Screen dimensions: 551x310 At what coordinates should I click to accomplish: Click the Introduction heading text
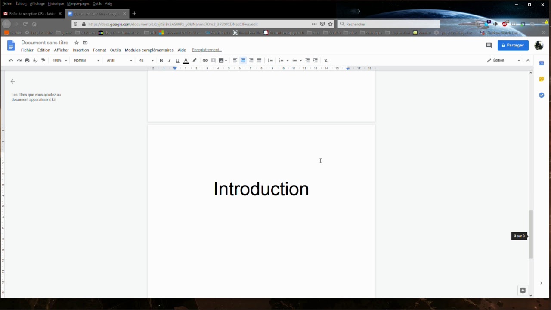[261, 189]
